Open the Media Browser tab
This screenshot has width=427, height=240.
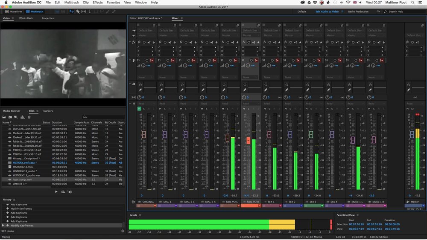point(12,111)
